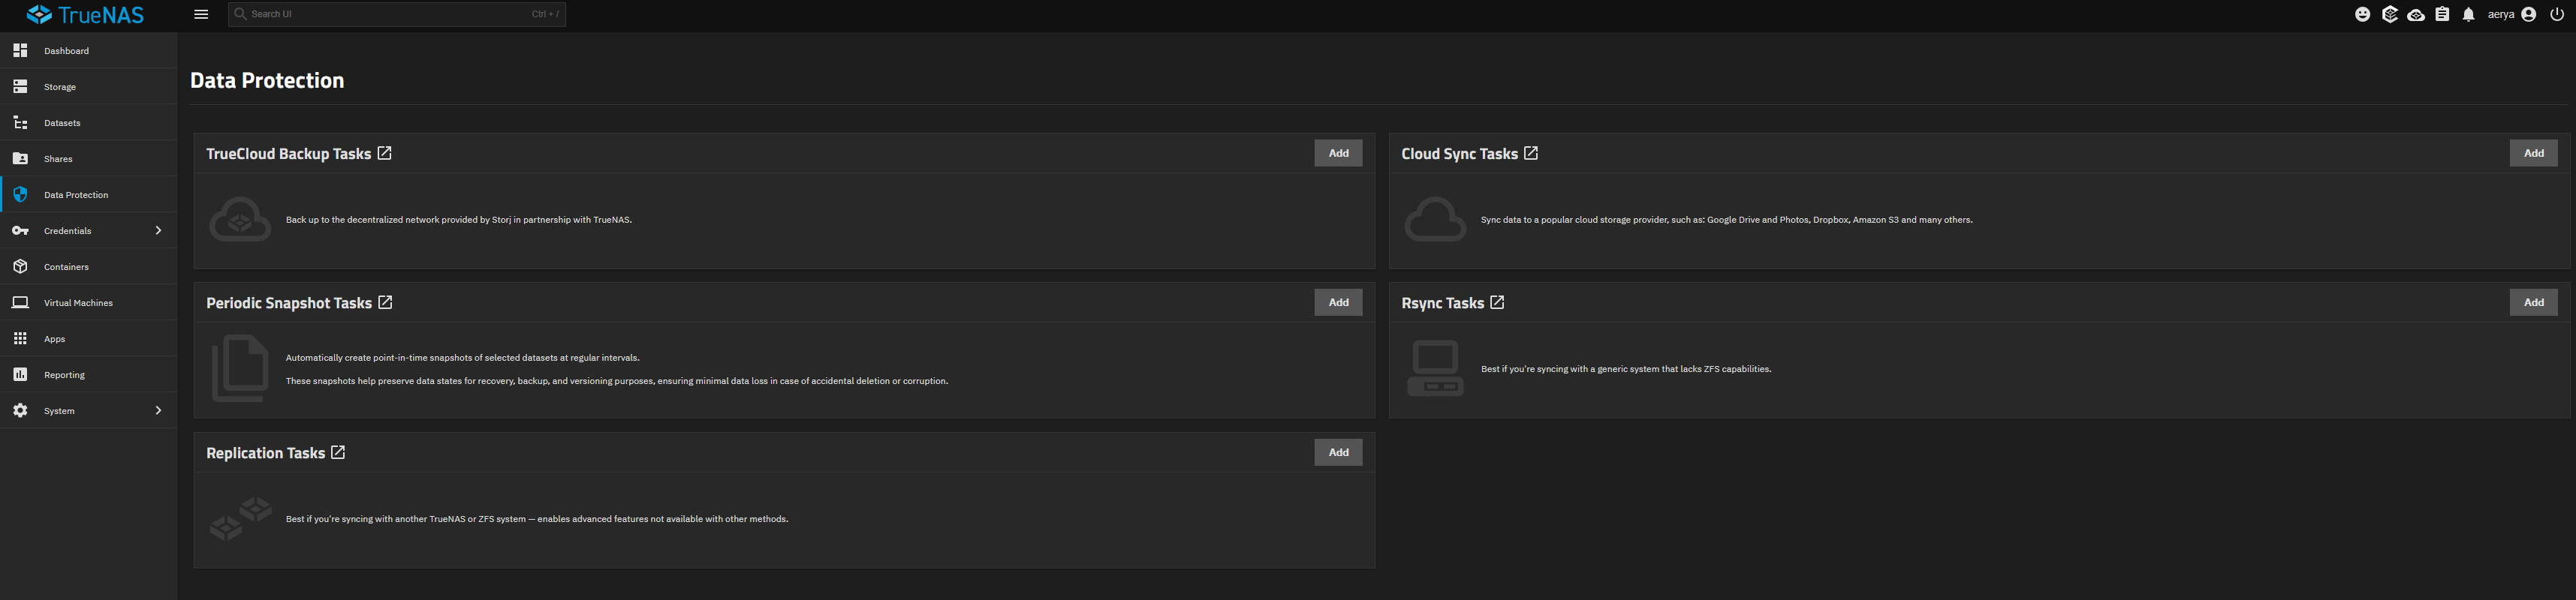Add a Periodic Snapshot task
This screenshot has width=2576, height=600.
pyautogui.click(x=1338, y=302)
